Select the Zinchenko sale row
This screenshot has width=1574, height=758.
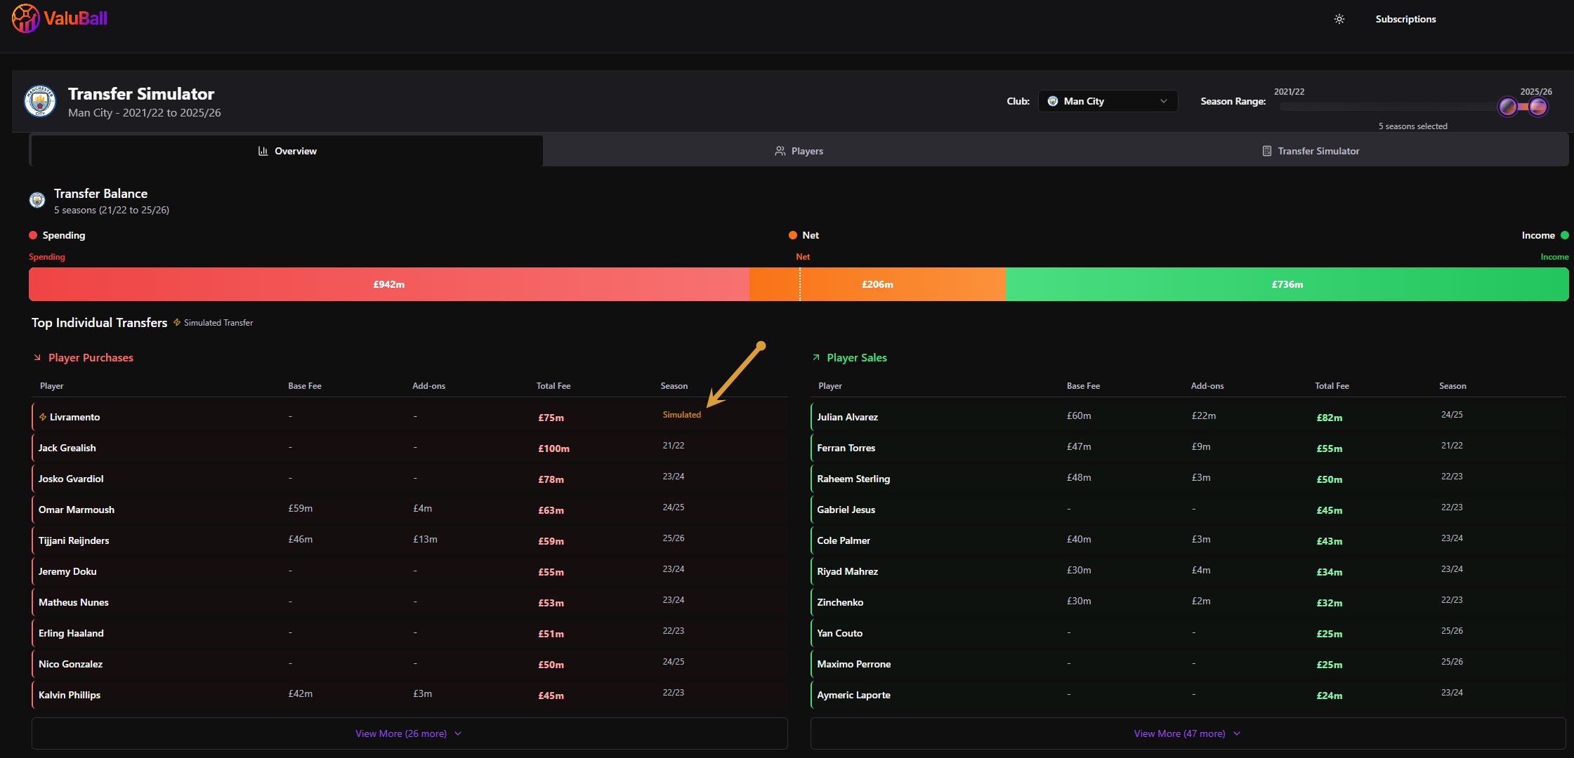point(1188,602)
